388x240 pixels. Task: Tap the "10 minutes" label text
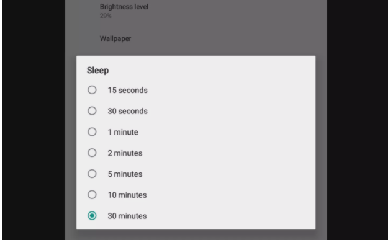point(127,195)
